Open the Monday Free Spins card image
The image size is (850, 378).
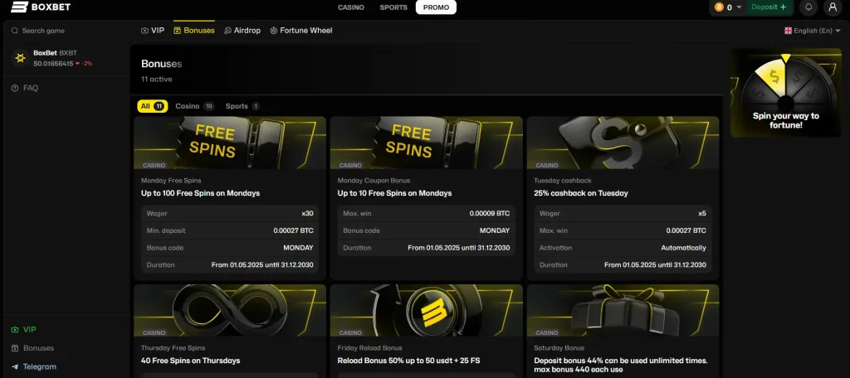coord(230,143)
